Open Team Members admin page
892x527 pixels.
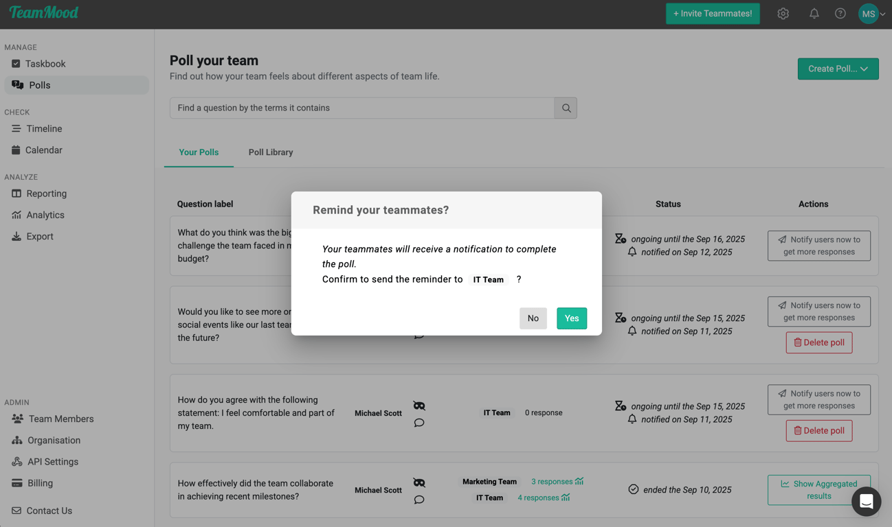tap(60, 419)
